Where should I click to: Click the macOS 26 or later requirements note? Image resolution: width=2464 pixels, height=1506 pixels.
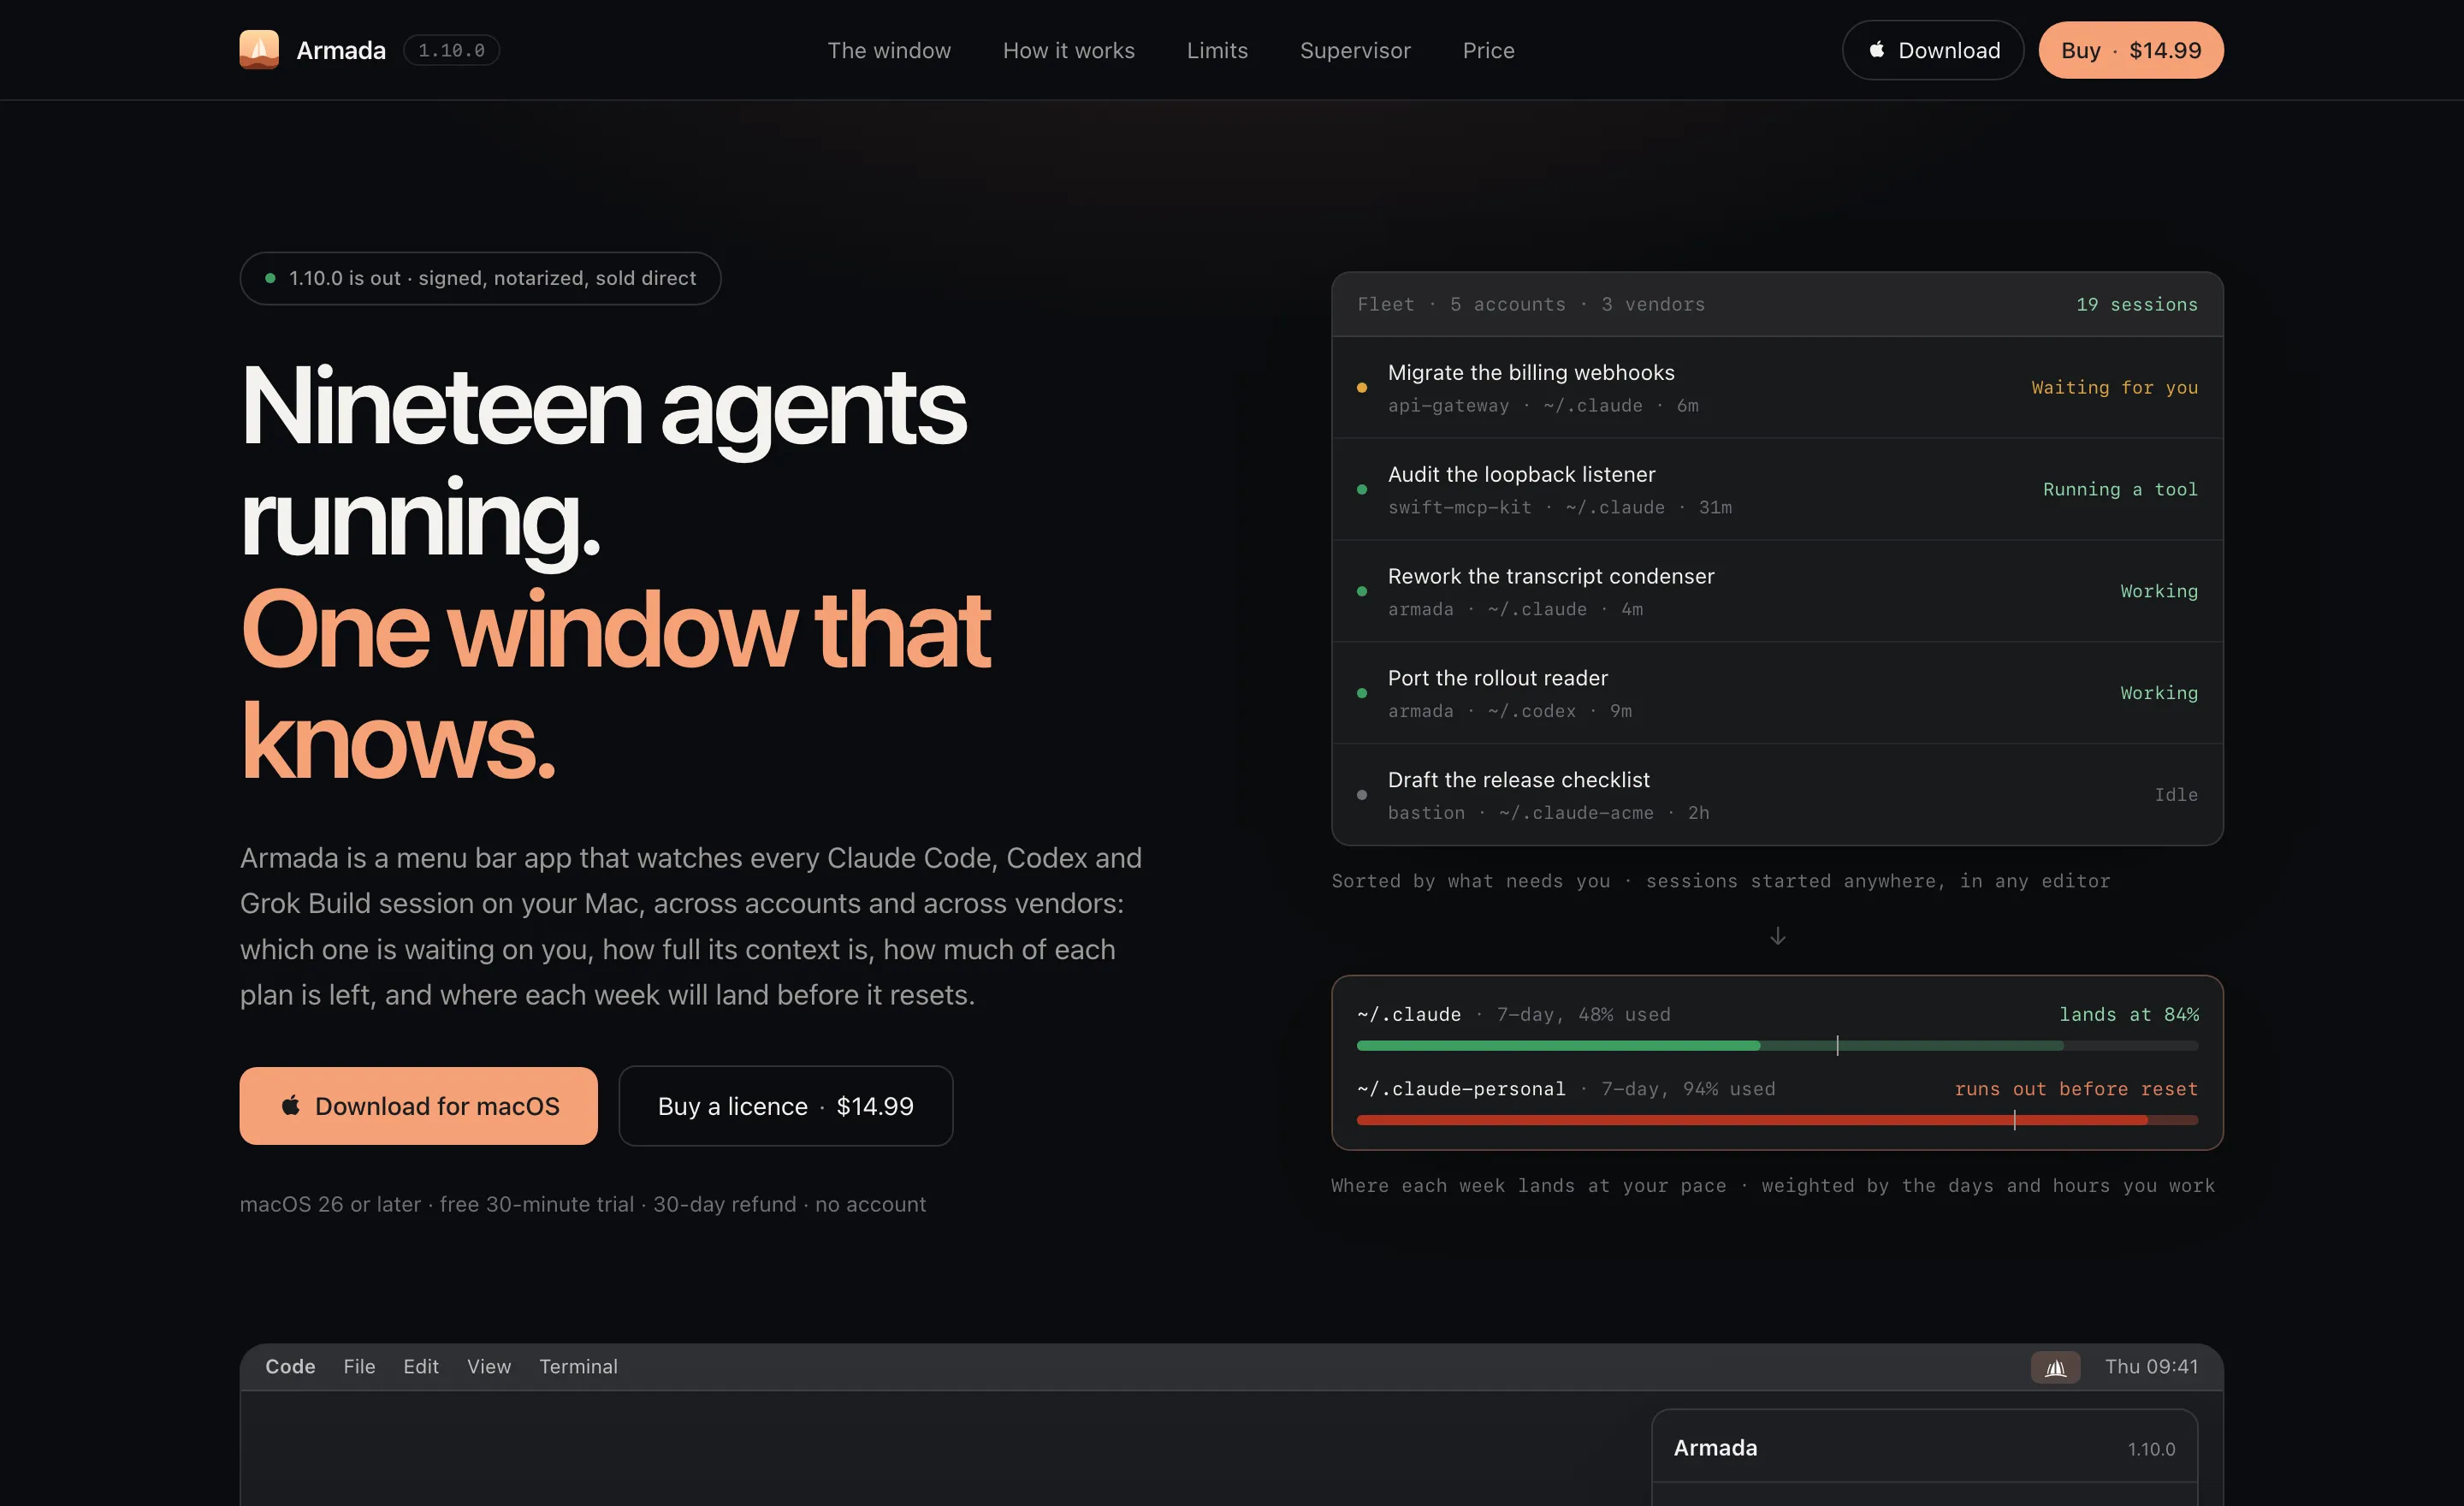click(x=583, y=1204)
